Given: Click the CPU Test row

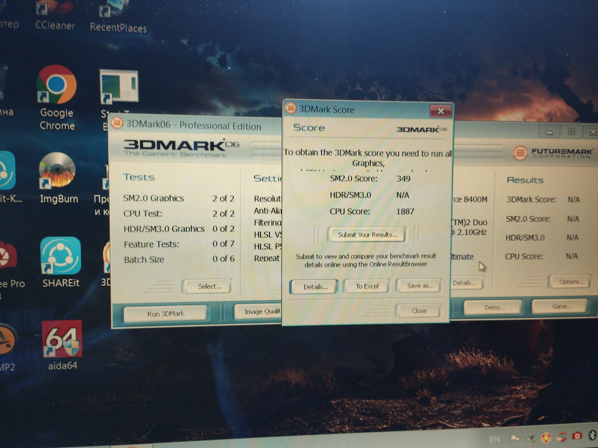Looking at the screenshot, I should pyautogui.click(x=178, y=213).
